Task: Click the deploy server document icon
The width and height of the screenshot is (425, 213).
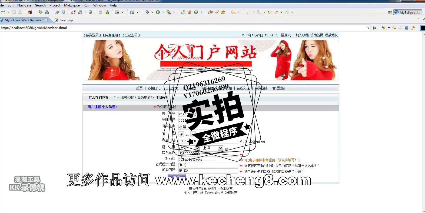Action: [x=80, y=12]
